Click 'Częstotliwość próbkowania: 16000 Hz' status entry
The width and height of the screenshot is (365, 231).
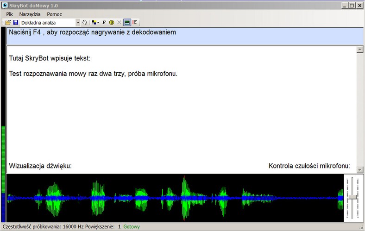(x=43, y=226)
